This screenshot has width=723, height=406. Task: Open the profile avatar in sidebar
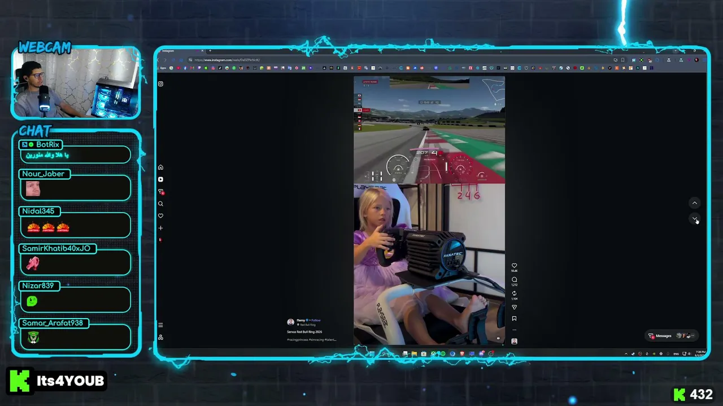tap(160, 240)
